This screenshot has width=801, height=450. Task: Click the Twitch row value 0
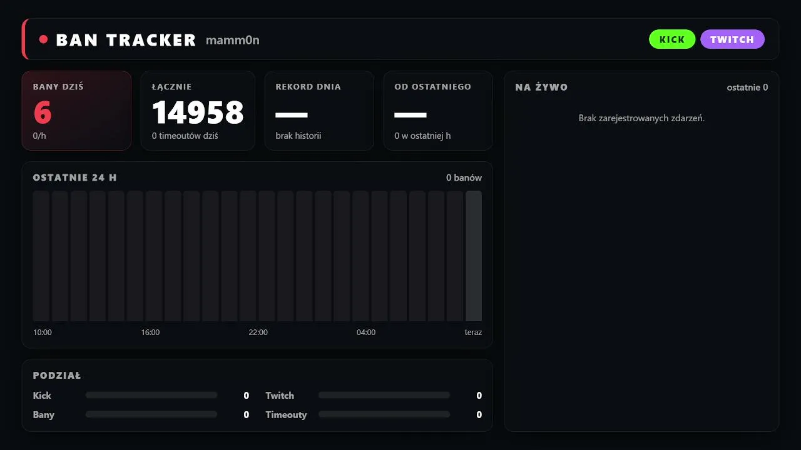[479, 396]
